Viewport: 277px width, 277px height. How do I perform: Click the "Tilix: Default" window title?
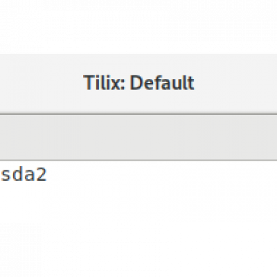click(x=138, y=82)
